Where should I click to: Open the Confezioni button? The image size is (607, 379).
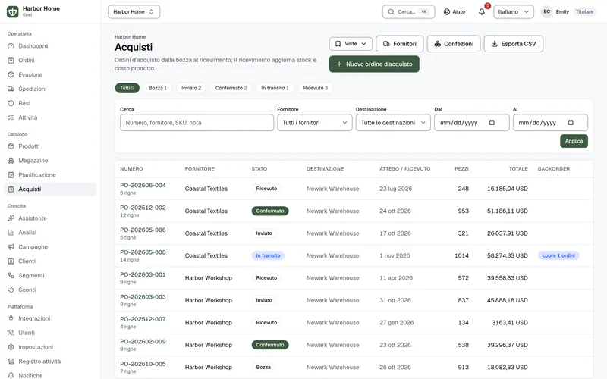click(454, 44)
